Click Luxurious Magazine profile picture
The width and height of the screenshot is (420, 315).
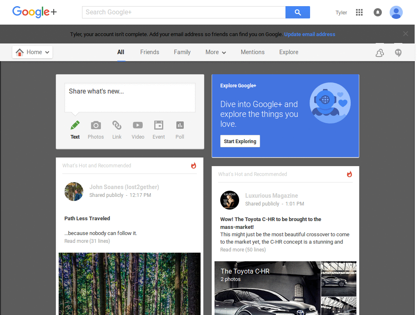[x=230, y=200]
